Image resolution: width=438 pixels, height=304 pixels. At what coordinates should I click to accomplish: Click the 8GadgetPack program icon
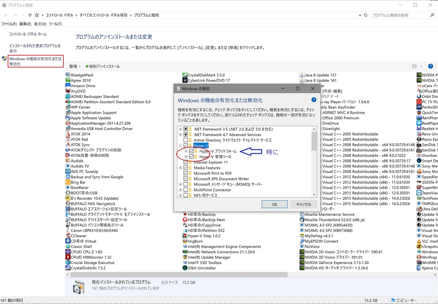coord(68,75)
